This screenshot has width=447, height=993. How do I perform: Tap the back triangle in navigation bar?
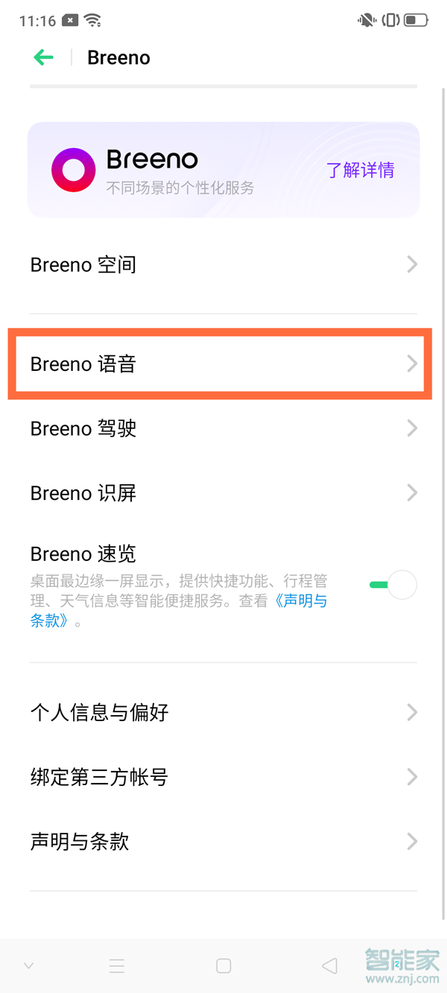[x=329, y=965]
